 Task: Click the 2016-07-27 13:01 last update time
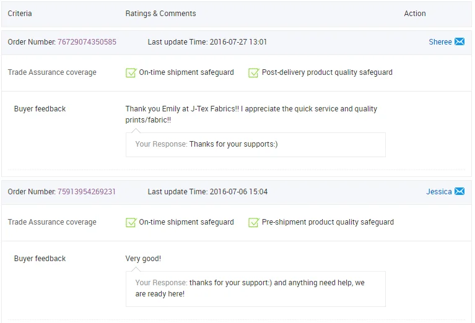(x=238, y=42)
